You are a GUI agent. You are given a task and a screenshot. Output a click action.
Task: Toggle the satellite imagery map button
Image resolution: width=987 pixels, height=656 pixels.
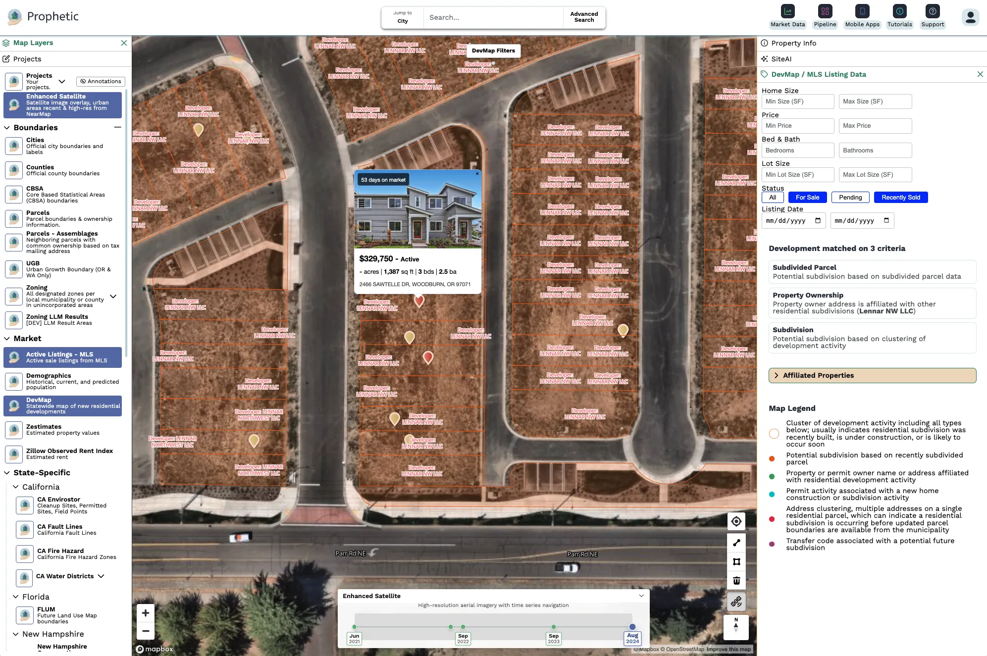click(x=736, y=602)
